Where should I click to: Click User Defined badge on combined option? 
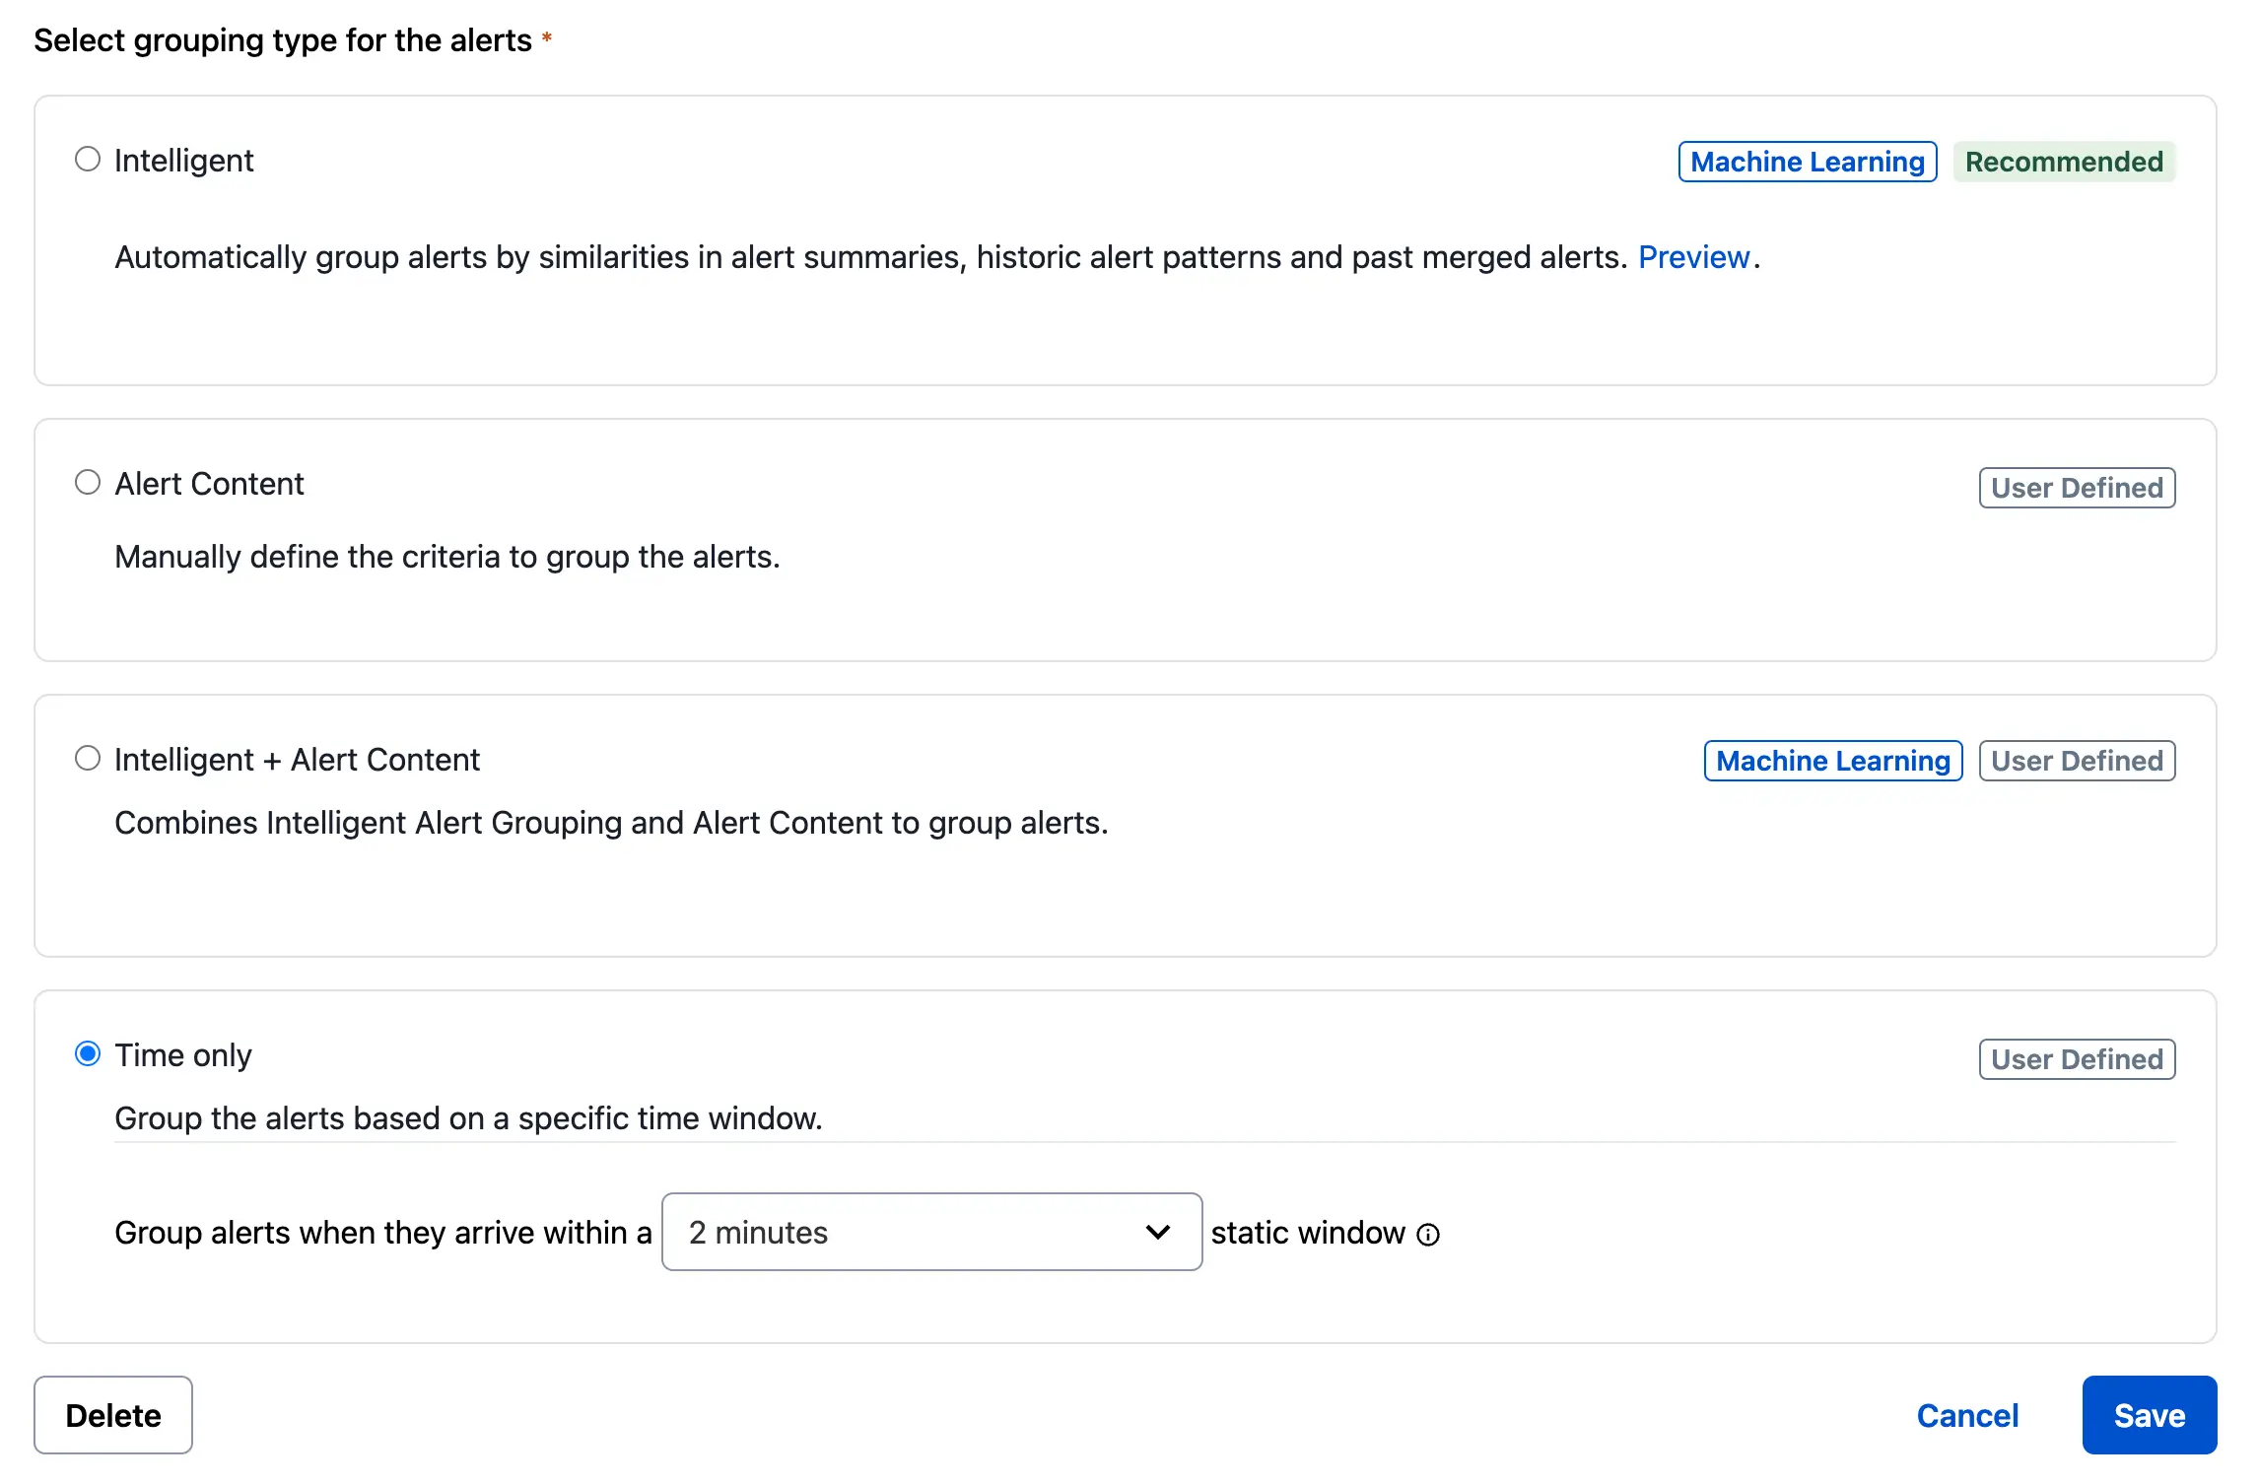coord(2076,761)
